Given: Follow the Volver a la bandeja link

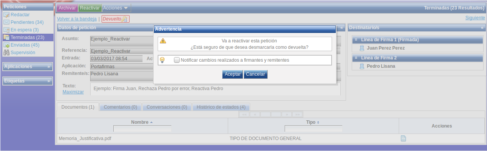Looking at the screenshot, I should point(77,19).
